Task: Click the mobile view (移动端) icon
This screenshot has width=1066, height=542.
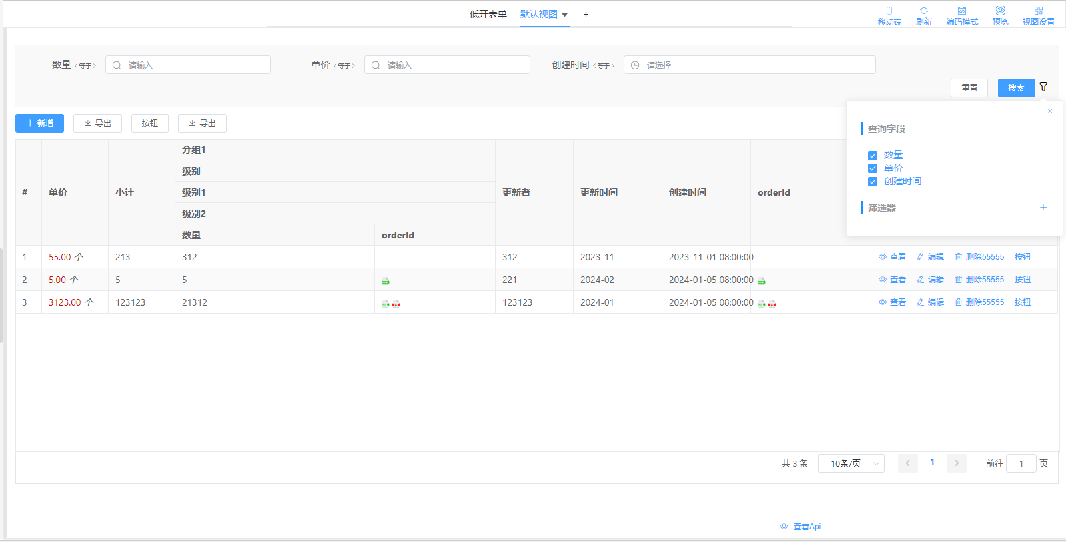Action: pyautogui.click(x=889, y=11)
